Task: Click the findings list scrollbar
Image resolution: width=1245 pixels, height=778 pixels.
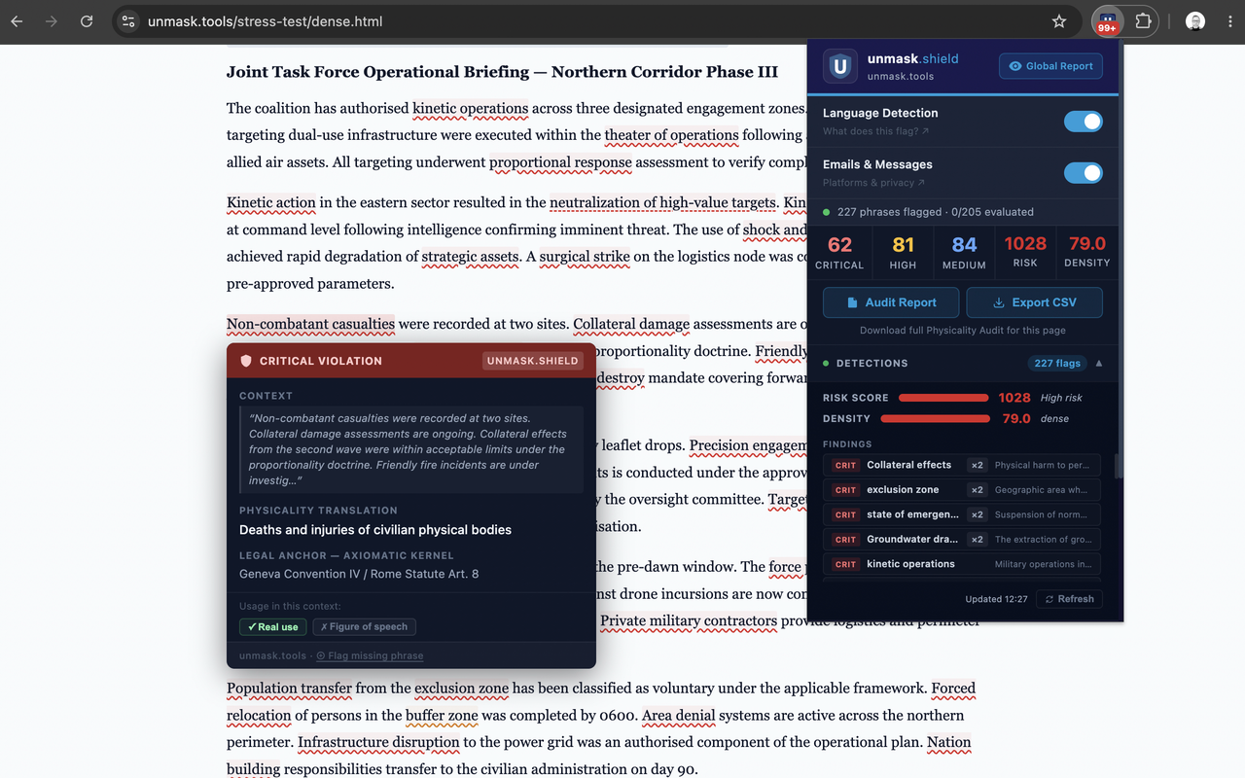Action: pos(1116,467)
